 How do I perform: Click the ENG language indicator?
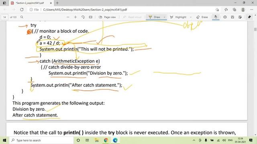click(230, 140)
